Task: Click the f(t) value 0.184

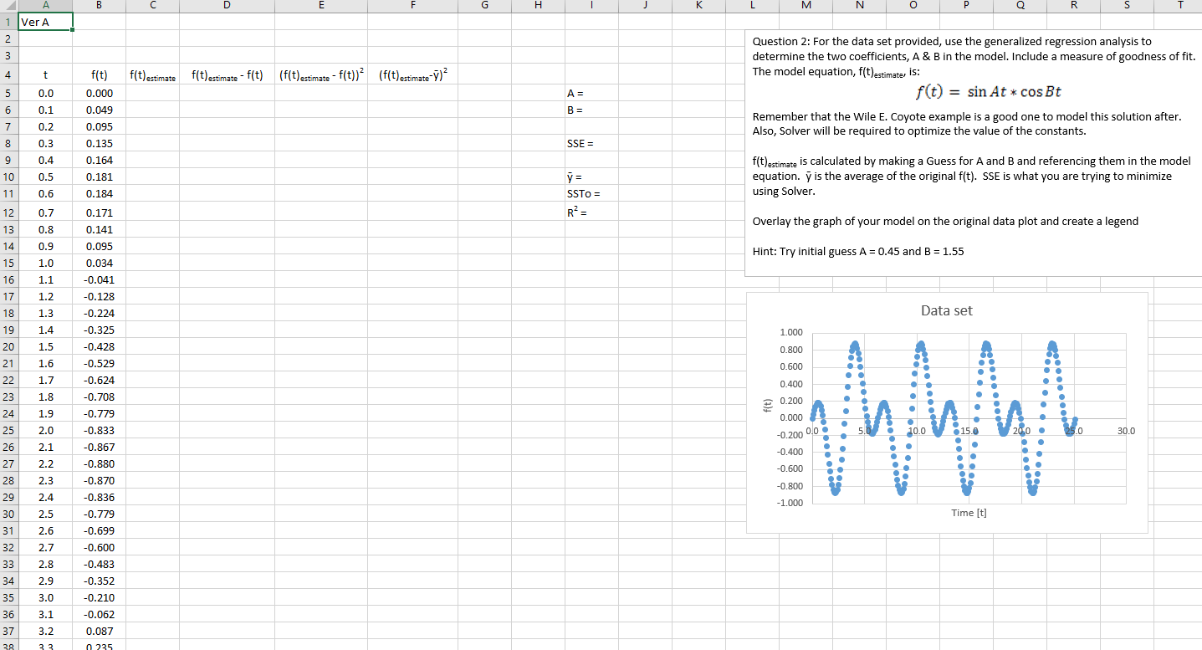Action: [x=100, y=193]
